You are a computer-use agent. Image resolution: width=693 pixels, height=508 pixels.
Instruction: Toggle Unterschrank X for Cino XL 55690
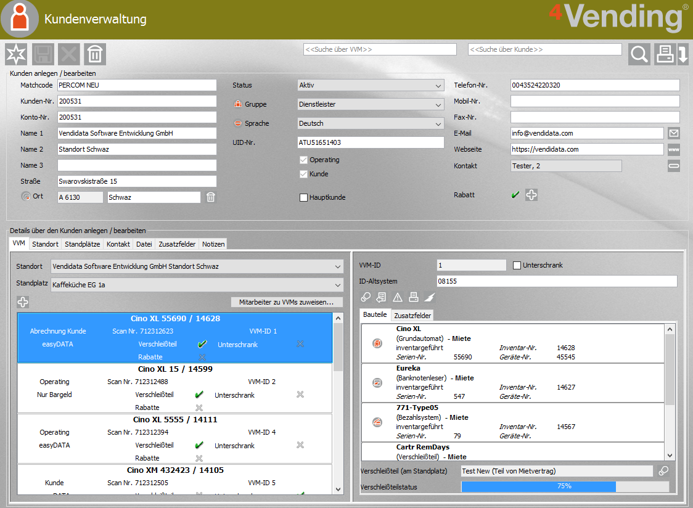[300, 344]
